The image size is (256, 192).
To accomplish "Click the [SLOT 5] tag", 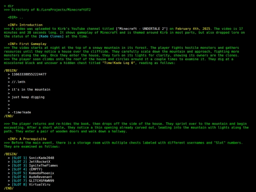I will click(x=19, y=173).
